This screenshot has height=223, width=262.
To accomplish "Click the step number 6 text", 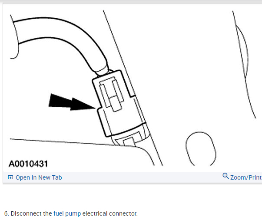I will tap(7, 213).
